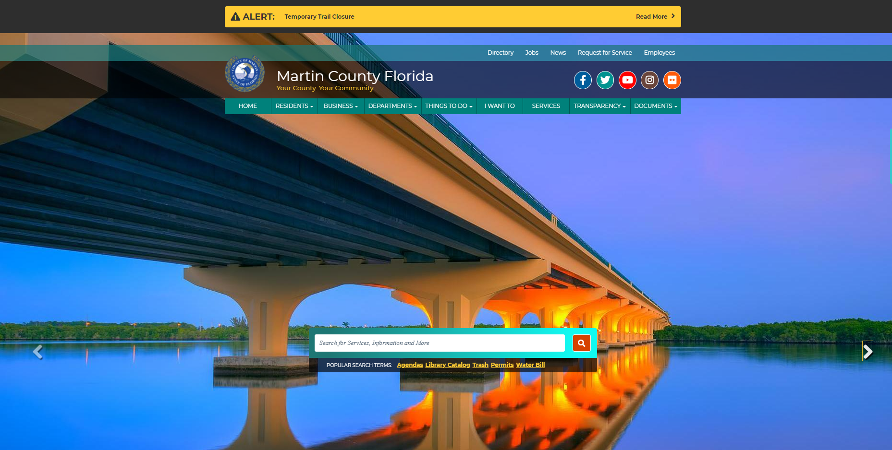The width and height of the screenshot is (892, 450).
Task: Open the Instagram icon link
Action: point(649,80)
